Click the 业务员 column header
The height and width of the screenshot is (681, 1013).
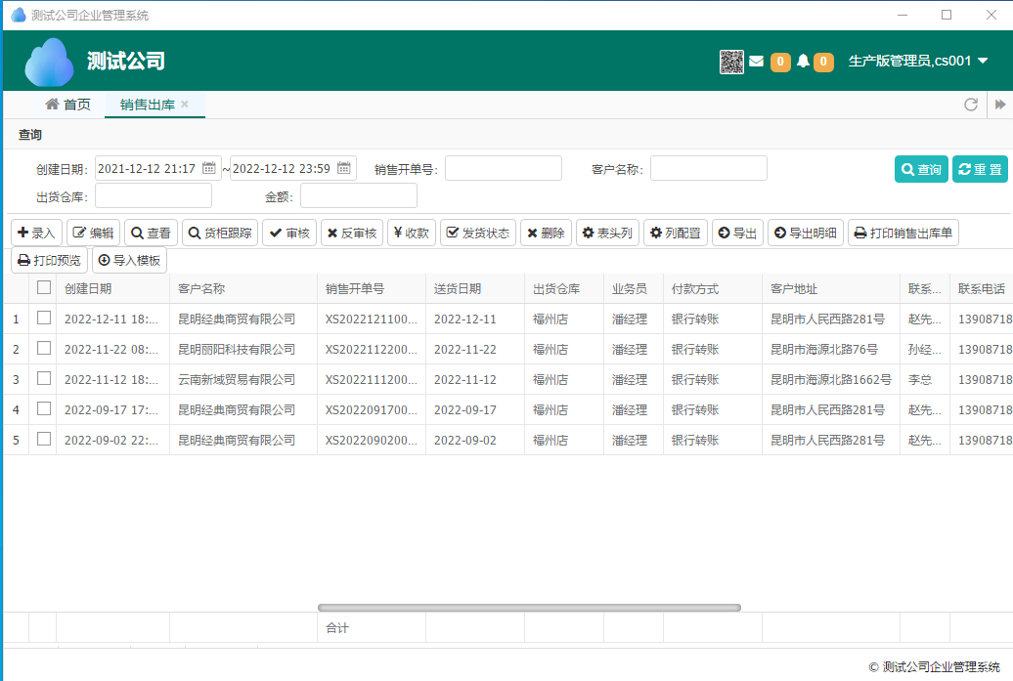click(634, 288)
